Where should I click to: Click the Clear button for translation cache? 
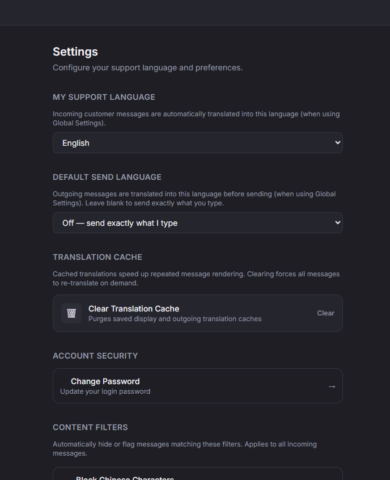pyautogui.click(x=325, y=313)
